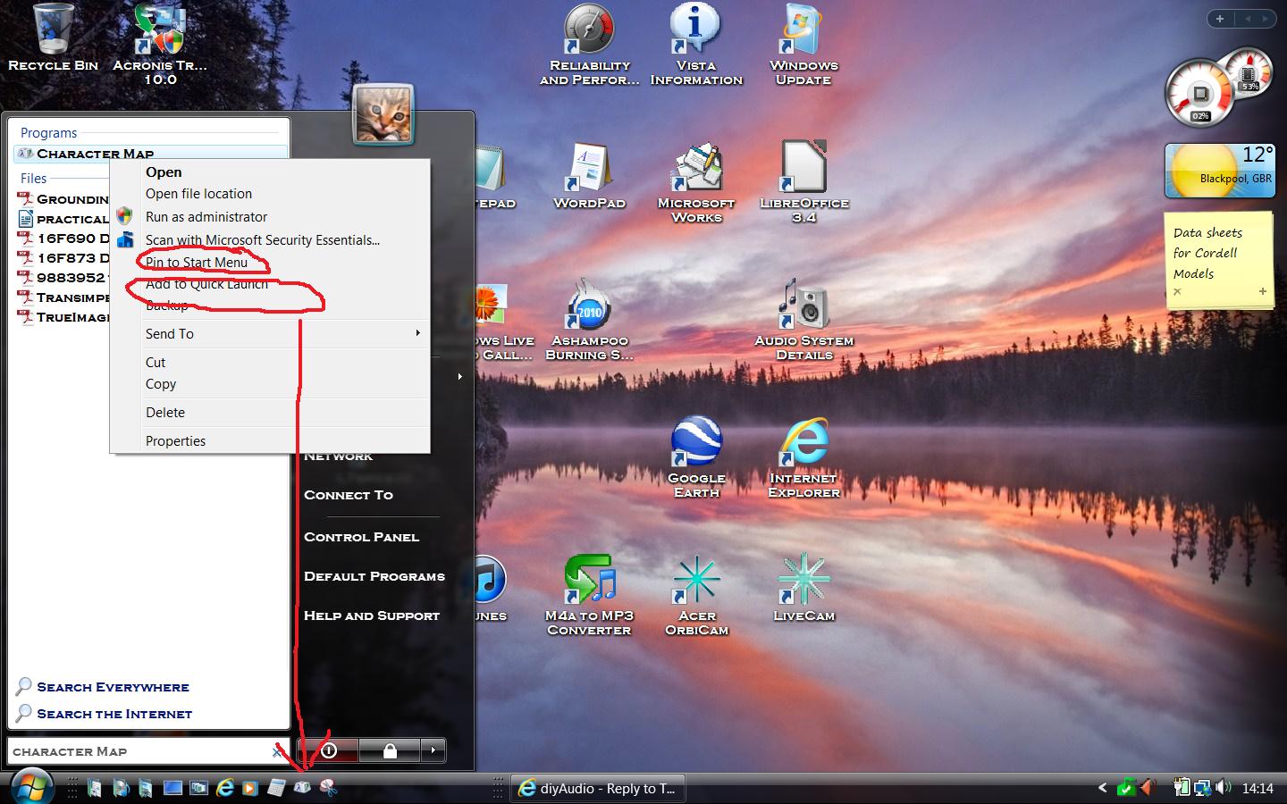Screen dimensions: 1287x804
Task: Select Delete from context menu
Action: (165, 412)
